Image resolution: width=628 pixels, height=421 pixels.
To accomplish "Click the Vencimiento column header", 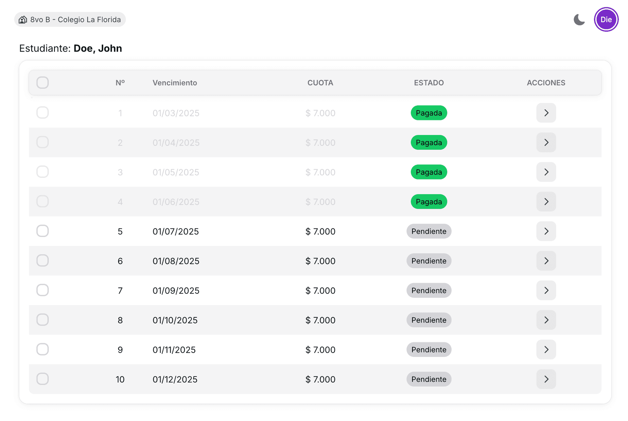I will 175,83.
